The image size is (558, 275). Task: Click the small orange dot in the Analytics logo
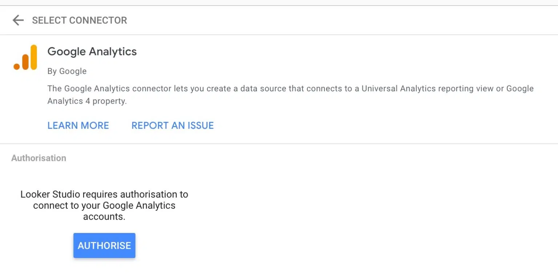click(17, 66)
